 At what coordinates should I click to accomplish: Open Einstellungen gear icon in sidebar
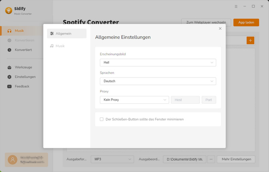pyautogui.click(x=9, y=77)
